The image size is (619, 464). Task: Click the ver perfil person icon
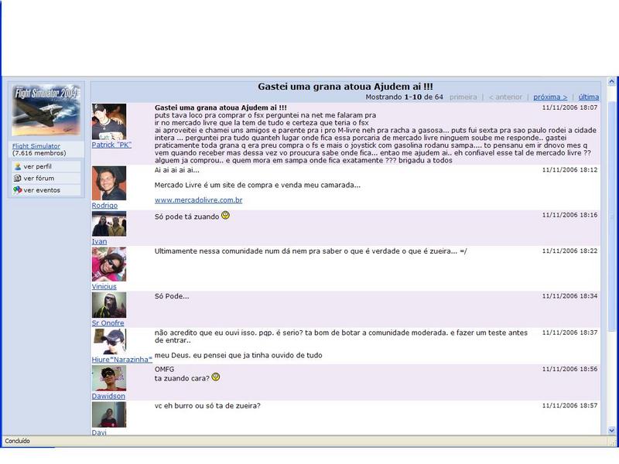tap(17, 166)
